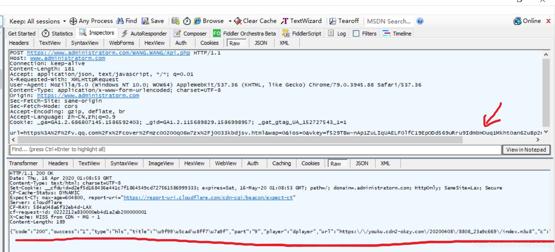Open the TextWizard tool
Image resolution: width=555 pixels, height=252 pixels.
point(302,21)
